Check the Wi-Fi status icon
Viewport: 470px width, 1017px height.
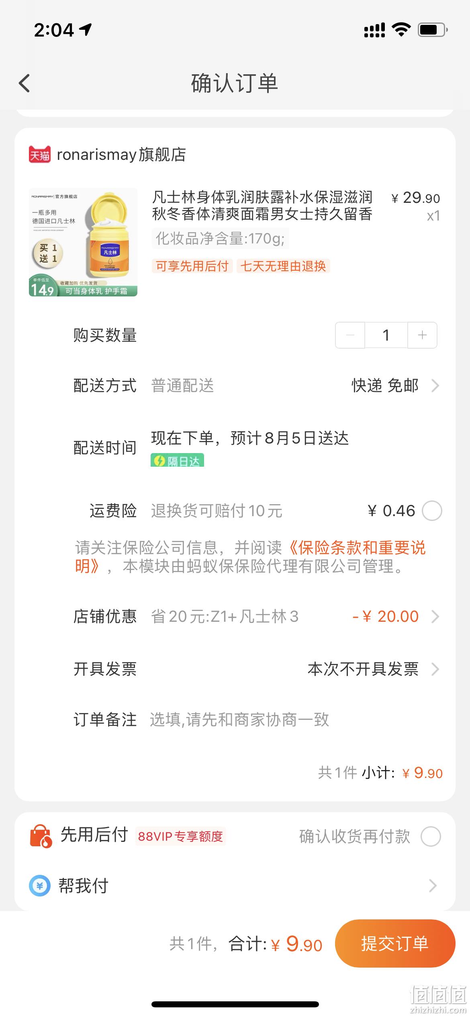point(401,30)
